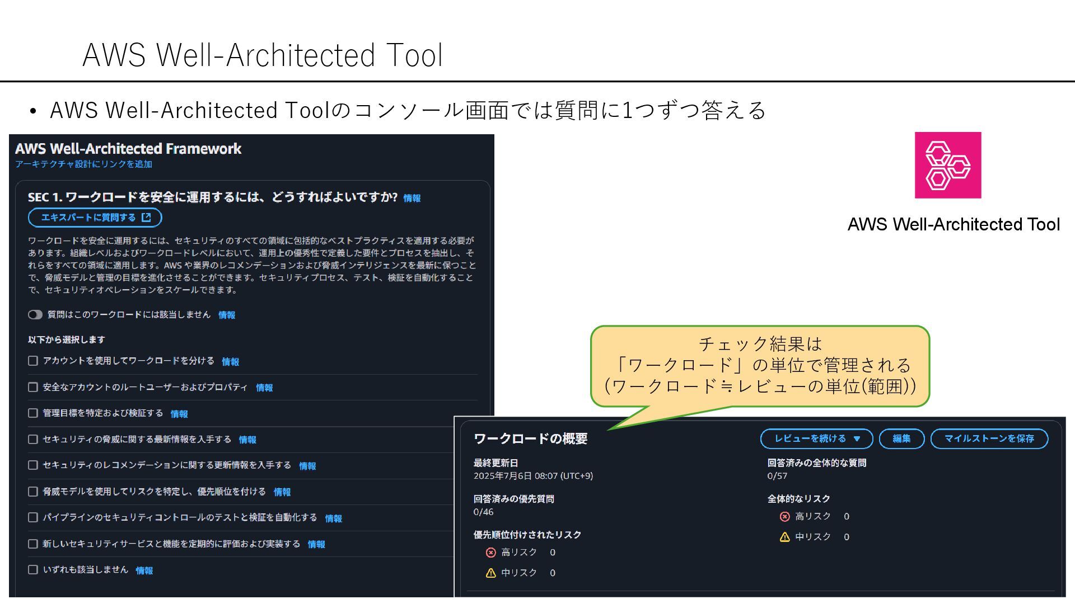The image size is (1075, 604).
Task: Open 情報 link for いずれも該当しません
Action: click(x=144, y=570)
